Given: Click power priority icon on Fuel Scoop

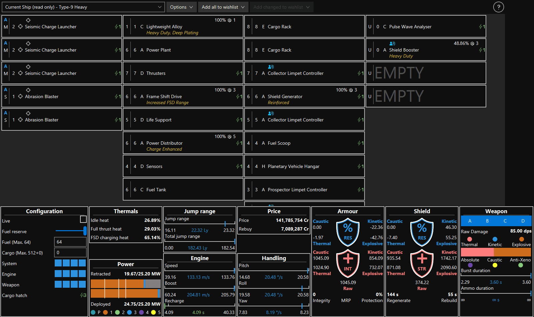Looking at the screenshot, I should (x=360, y=143).
